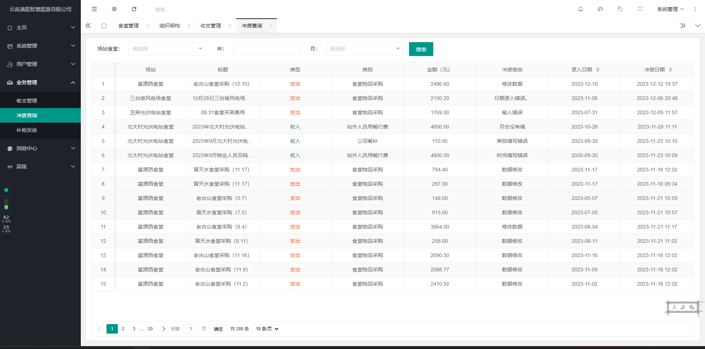Click date 2020-09-30 in row 6
This screenshot has height=349, width=705.
point(585,155)
